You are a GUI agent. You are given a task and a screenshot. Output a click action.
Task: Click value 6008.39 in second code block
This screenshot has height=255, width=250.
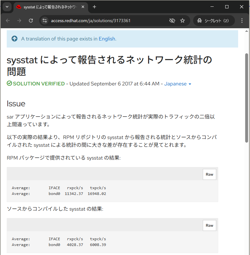tap(98, 245)
